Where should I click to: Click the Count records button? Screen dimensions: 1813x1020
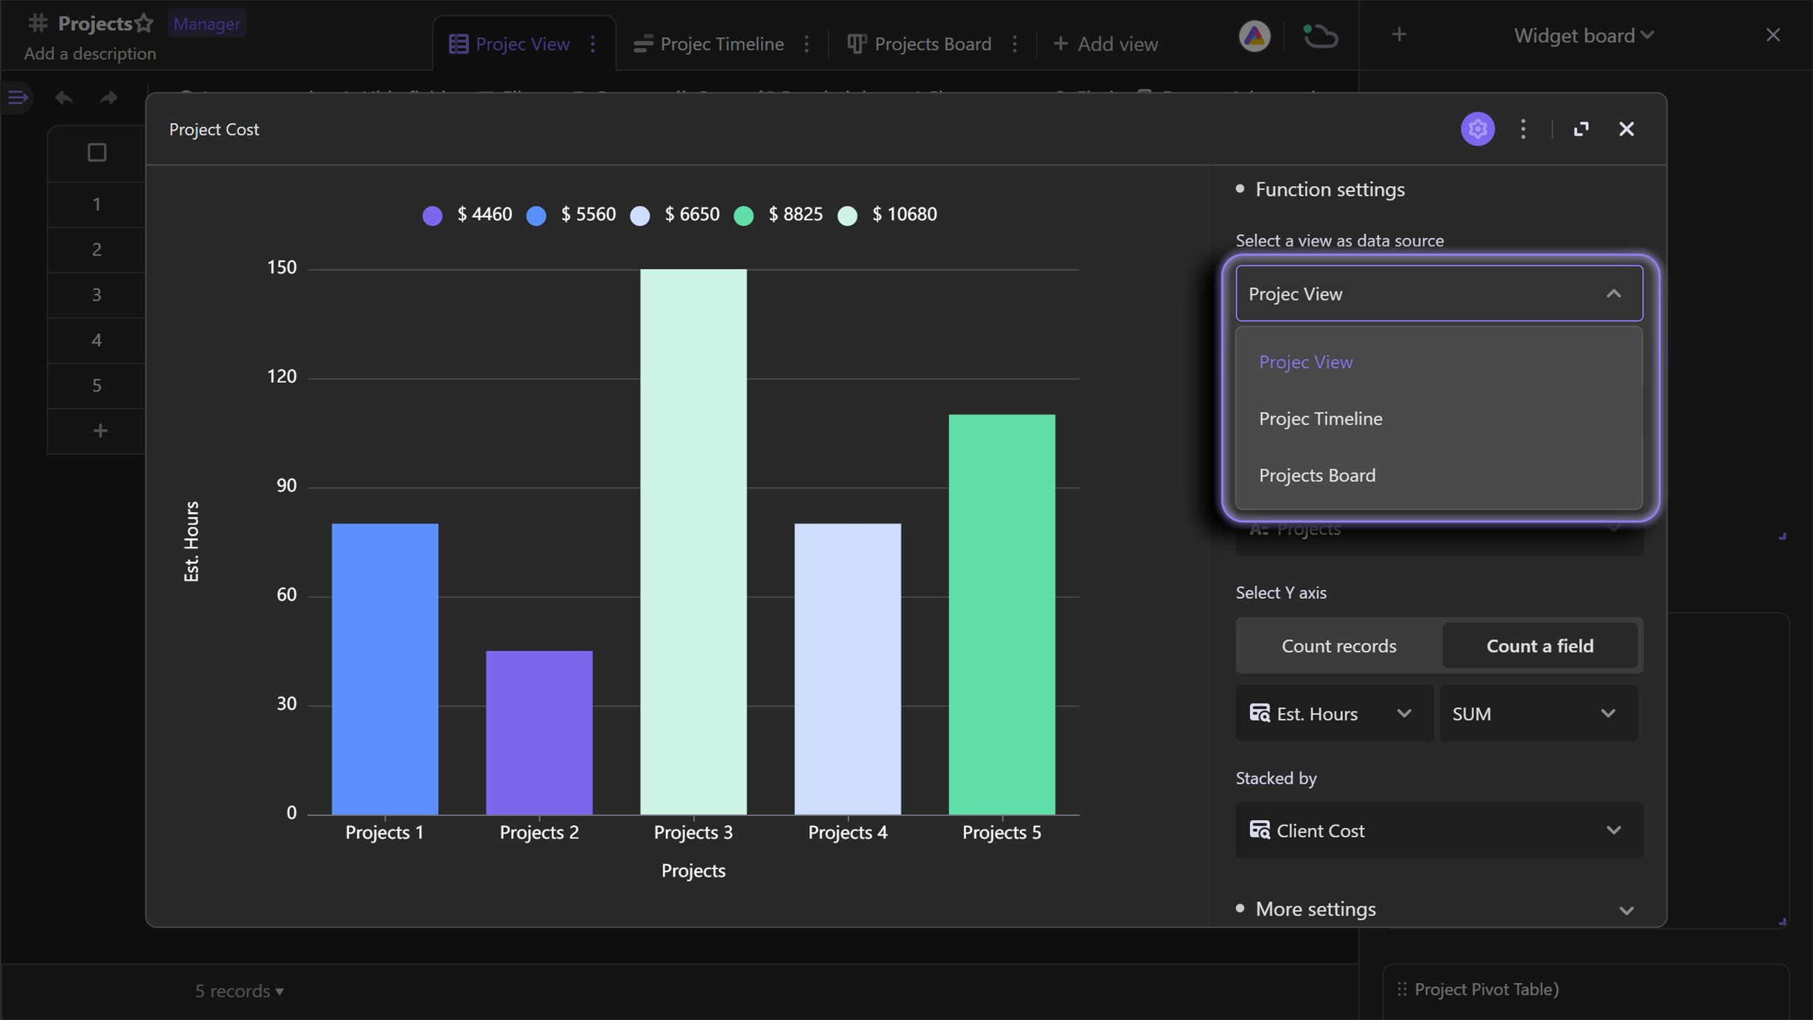[x=1339, y=645]
